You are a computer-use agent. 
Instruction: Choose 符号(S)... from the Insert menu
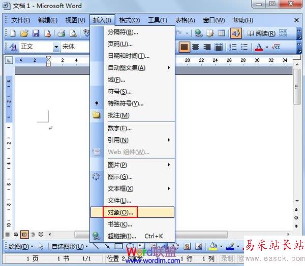point(133,92)
